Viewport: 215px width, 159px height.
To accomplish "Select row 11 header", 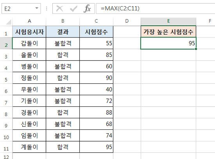I will [6, 147].
